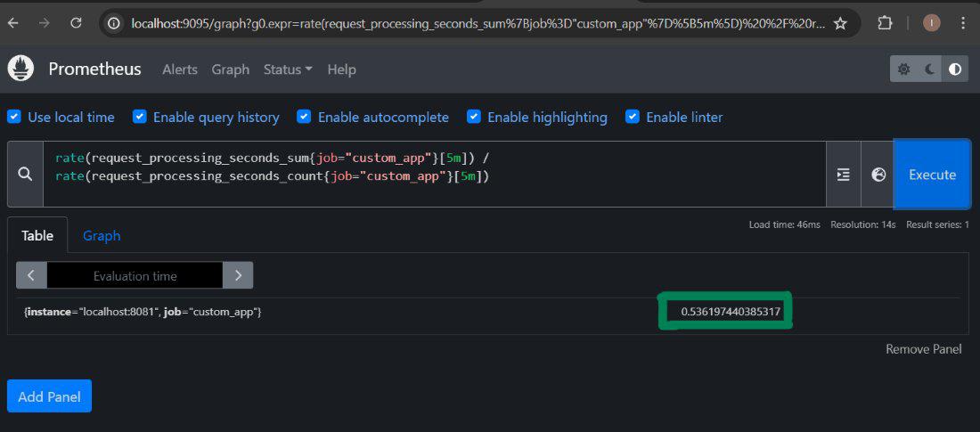Image resolution: width=980 pixels, height=432 pixels.
Task: Click the format expression icon
Action: [844, 175]
